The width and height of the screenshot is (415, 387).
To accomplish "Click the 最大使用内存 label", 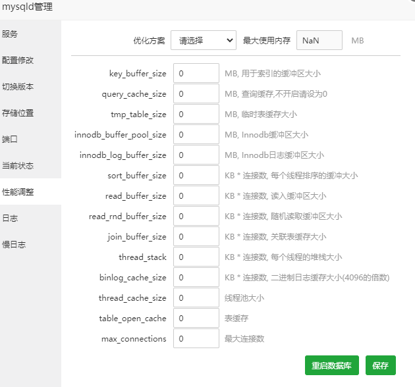I will tap(267, 41).
